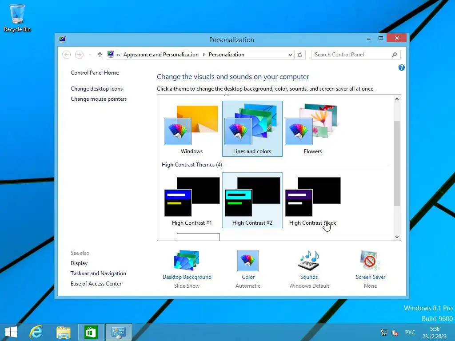Click the High Contrast Themes (4) header
This screenshot has width=455, height=341.
[x=192, y=165]
